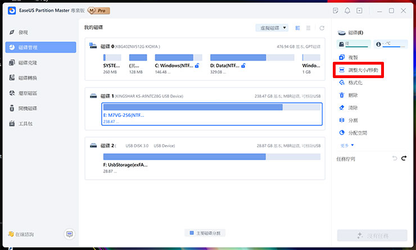Click the 磁碟 1 USB drive icon
The height and width of the screenshot is (250, 416).
tap(93, 96)
